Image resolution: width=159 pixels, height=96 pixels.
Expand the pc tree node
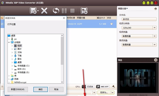pyautogui.click(x=9, y=39)
